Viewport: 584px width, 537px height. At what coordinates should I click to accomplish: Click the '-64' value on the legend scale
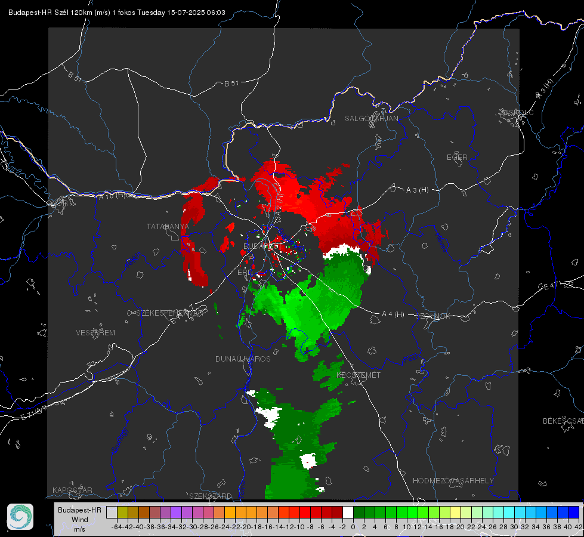(116, 527)
